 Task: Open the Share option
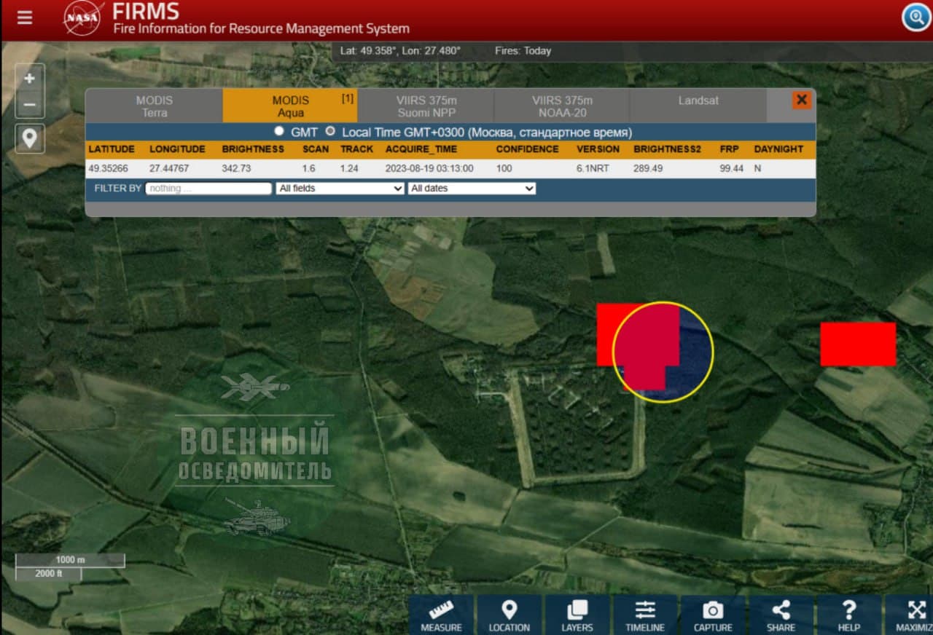click(x=781, y=615)
